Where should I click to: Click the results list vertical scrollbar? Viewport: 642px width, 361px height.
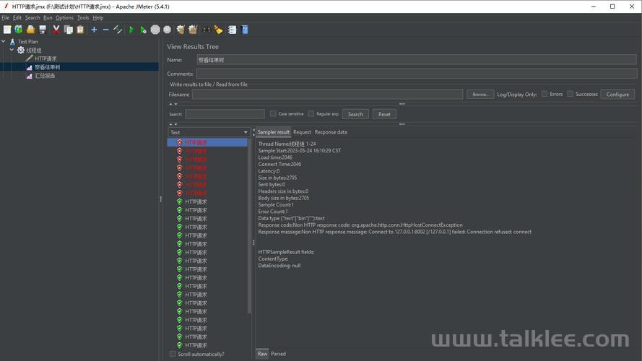point(249,226)
